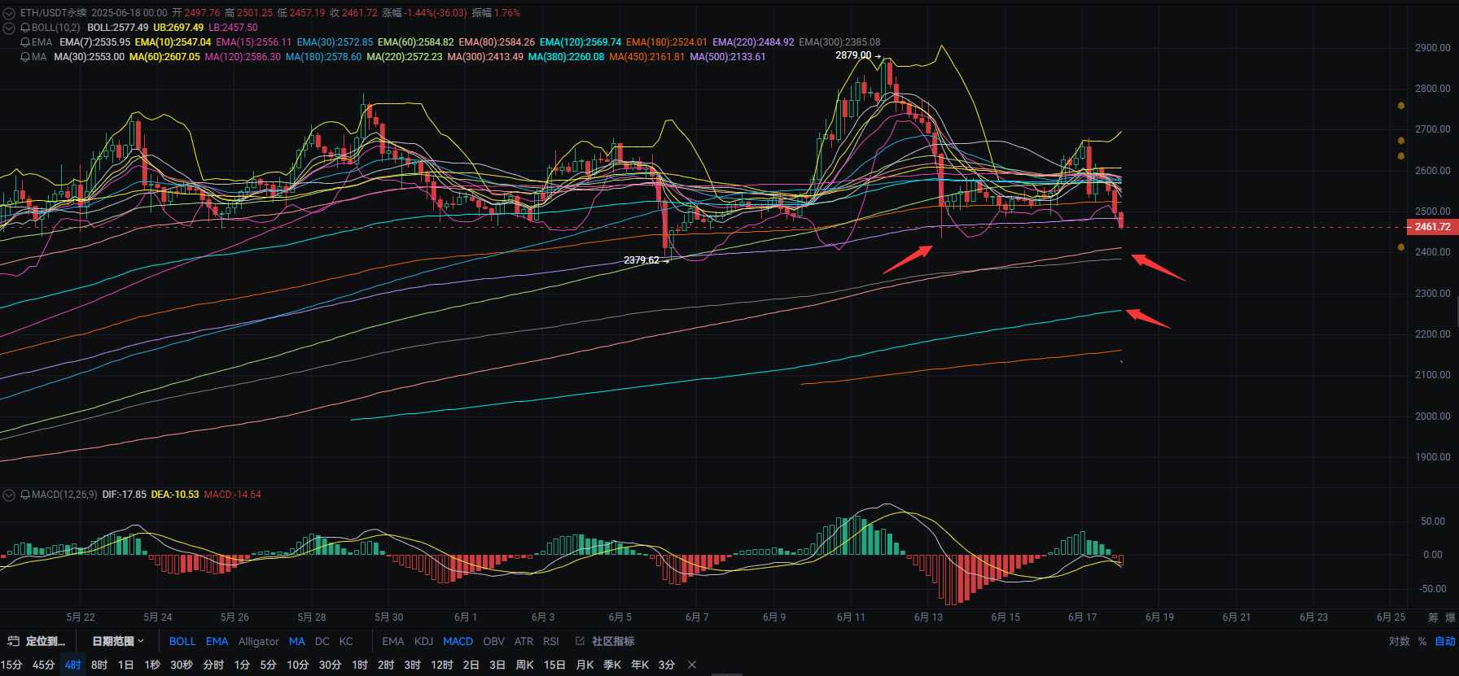Switch to the 15日 timeframe
The image size is (1459, 676).
[x=555, y=665]
